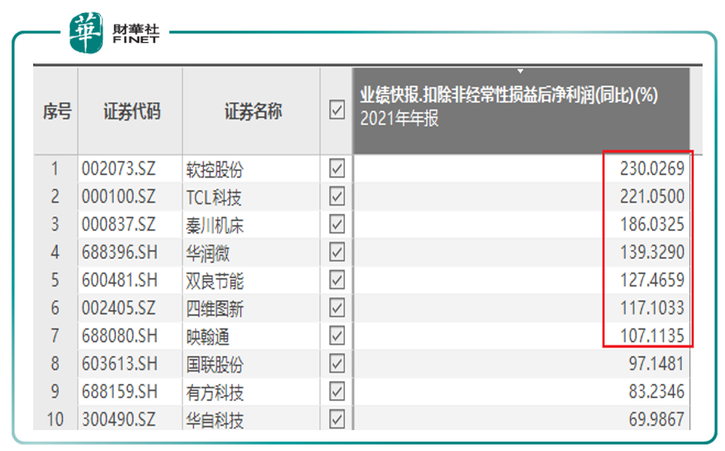Select stock code 002405.SZ
Image resolution: width=725 pixels, height=451 pixels.
(119, 308)
